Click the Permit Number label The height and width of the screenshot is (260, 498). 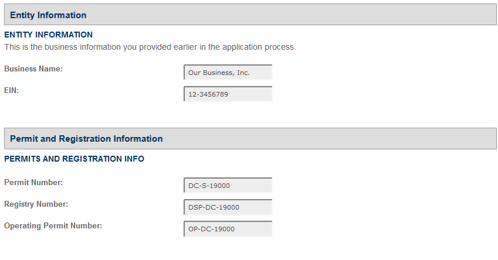[33, 183]
